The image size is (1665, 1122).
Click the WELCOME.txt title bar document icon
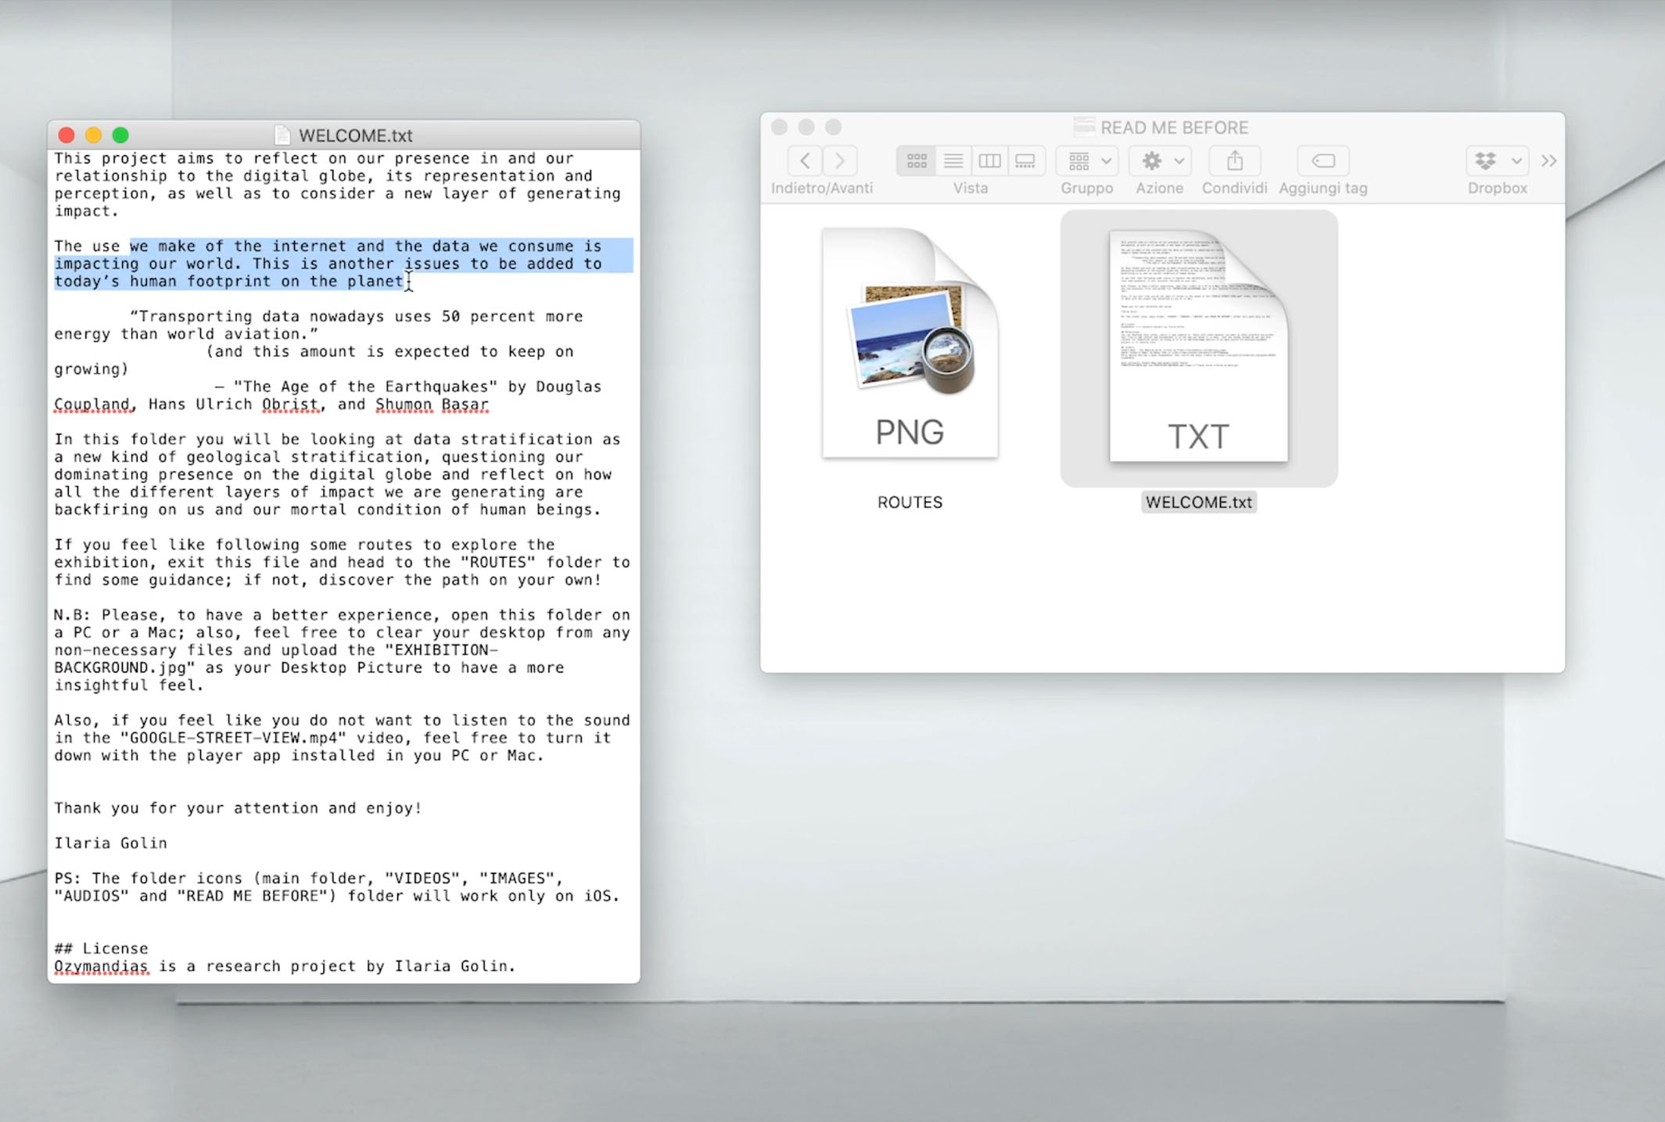[282, 135]
